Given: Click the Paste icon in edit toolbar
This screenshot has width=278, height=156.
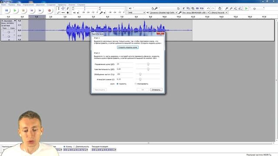Looking at the screenshot, I should click(x=193, y=8).
